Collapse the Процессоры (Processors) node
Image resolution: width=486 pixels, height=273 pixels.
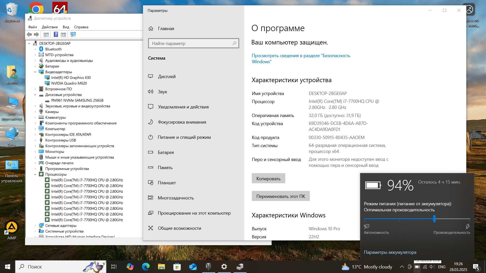35,174
